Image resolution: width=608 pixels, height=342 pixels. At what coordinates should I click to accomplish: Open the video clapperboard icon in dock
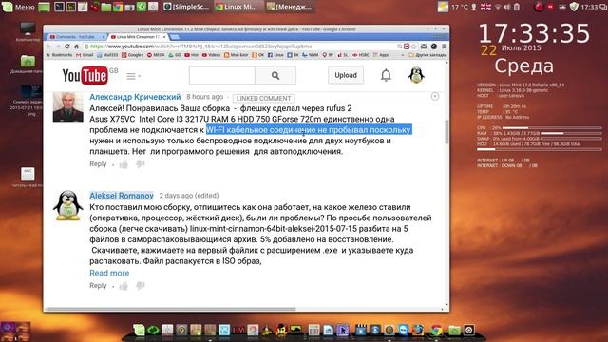(x=361, y=330)
